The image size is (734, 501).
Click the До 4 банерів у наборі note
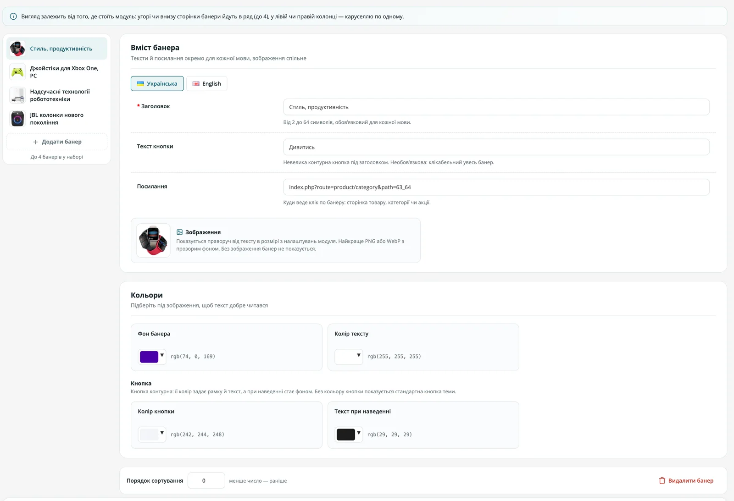point(57,157)
